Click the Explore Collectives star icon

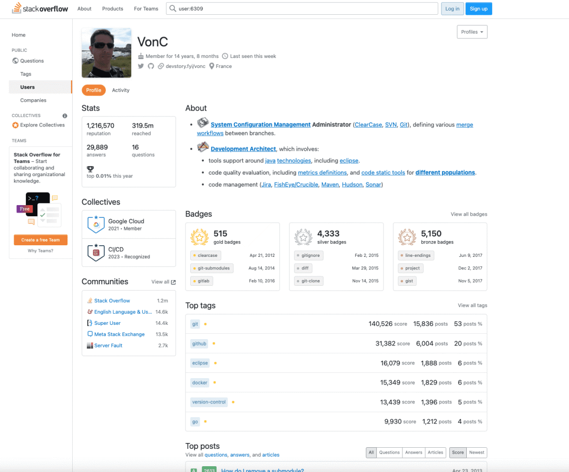click(15, 125)
